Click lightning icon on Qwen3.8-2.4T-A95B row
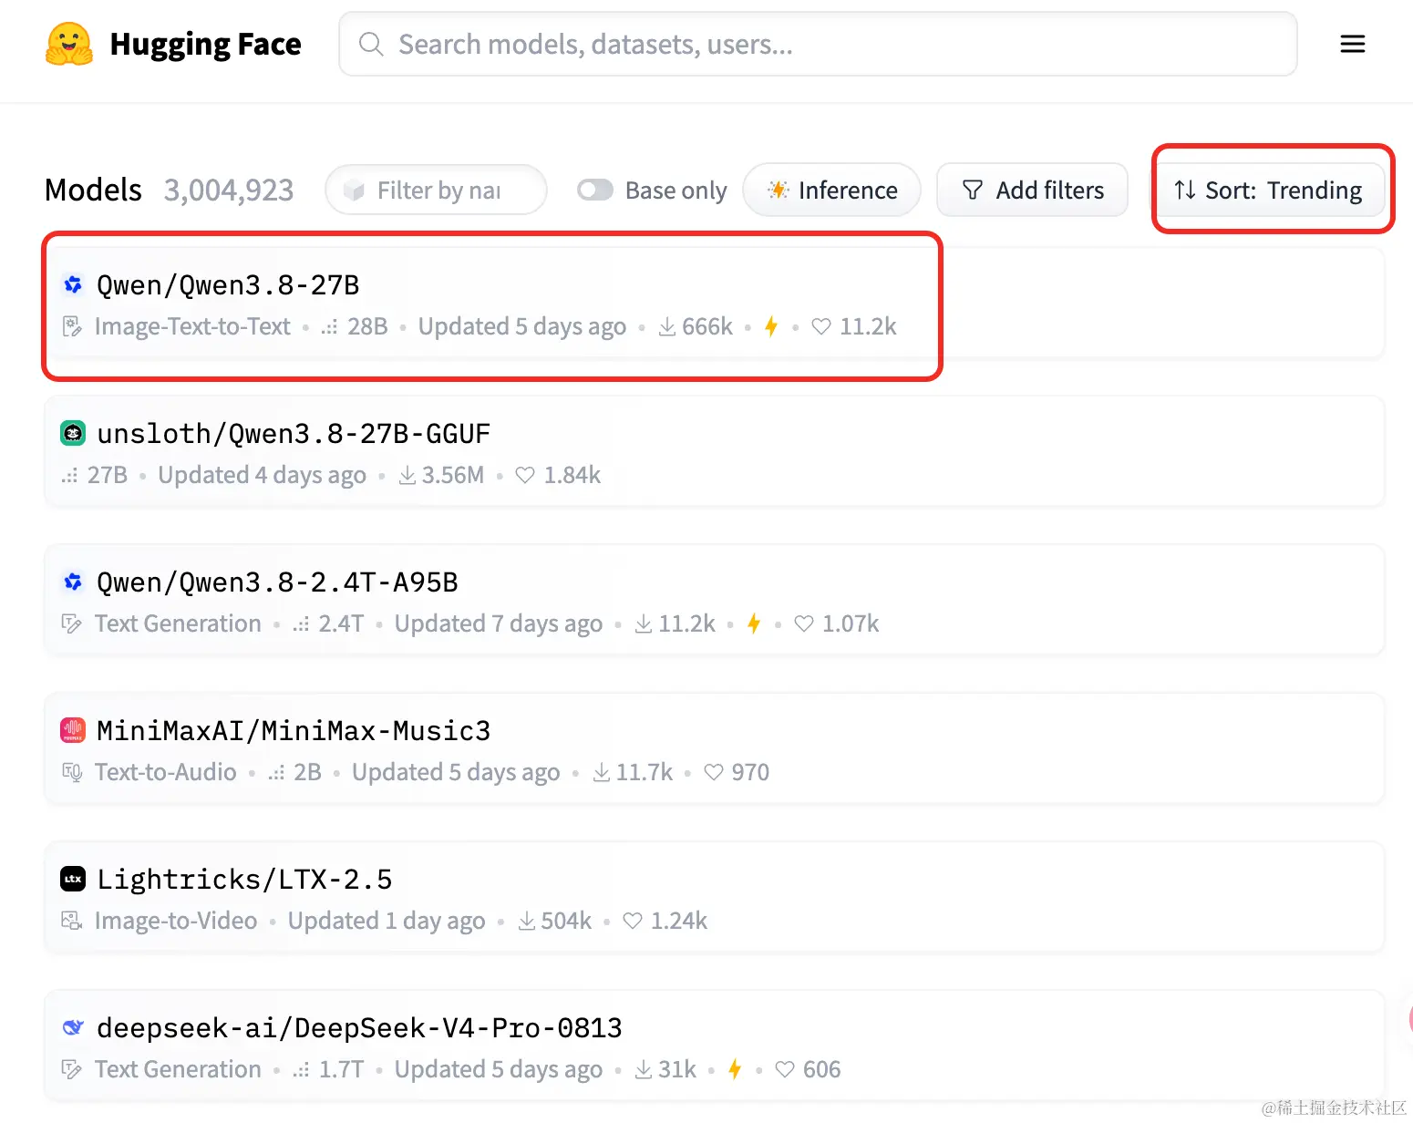The image size is (1413, 1123). click(754, 623)
